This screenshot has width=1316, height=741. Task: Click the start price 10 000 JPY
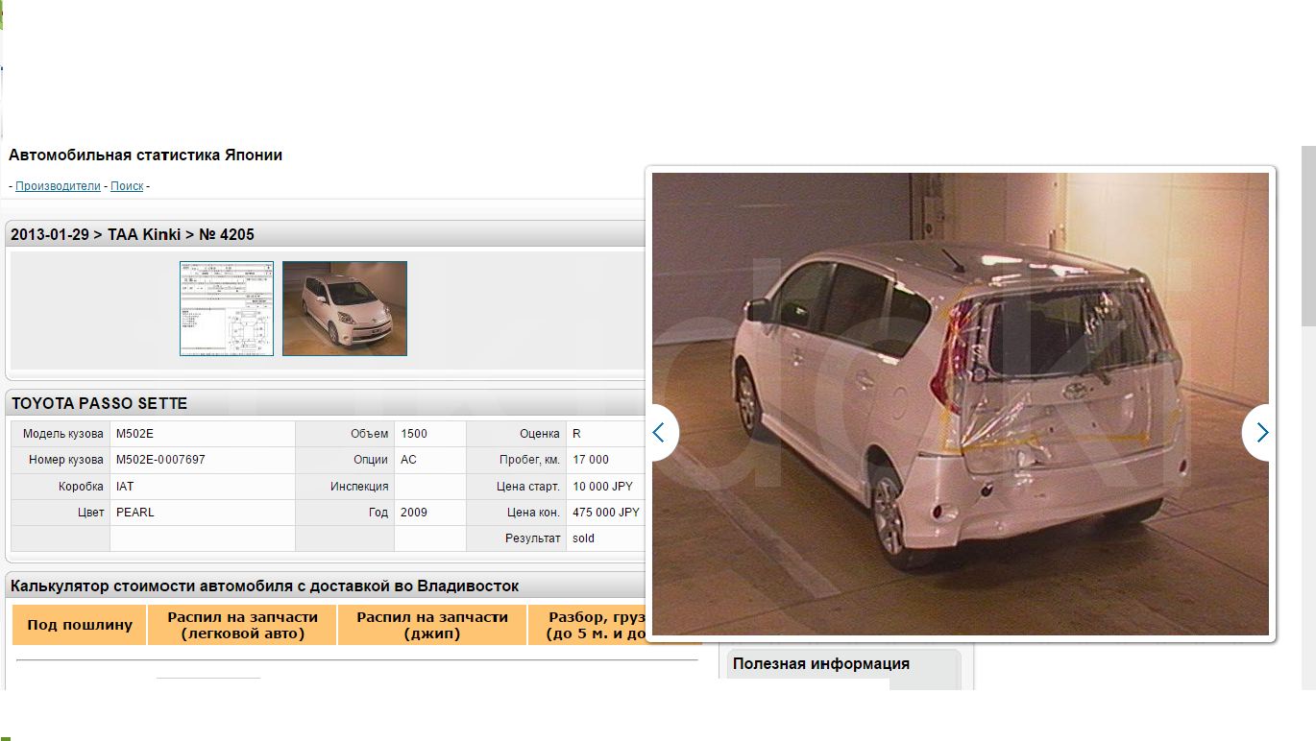(602, 487)
